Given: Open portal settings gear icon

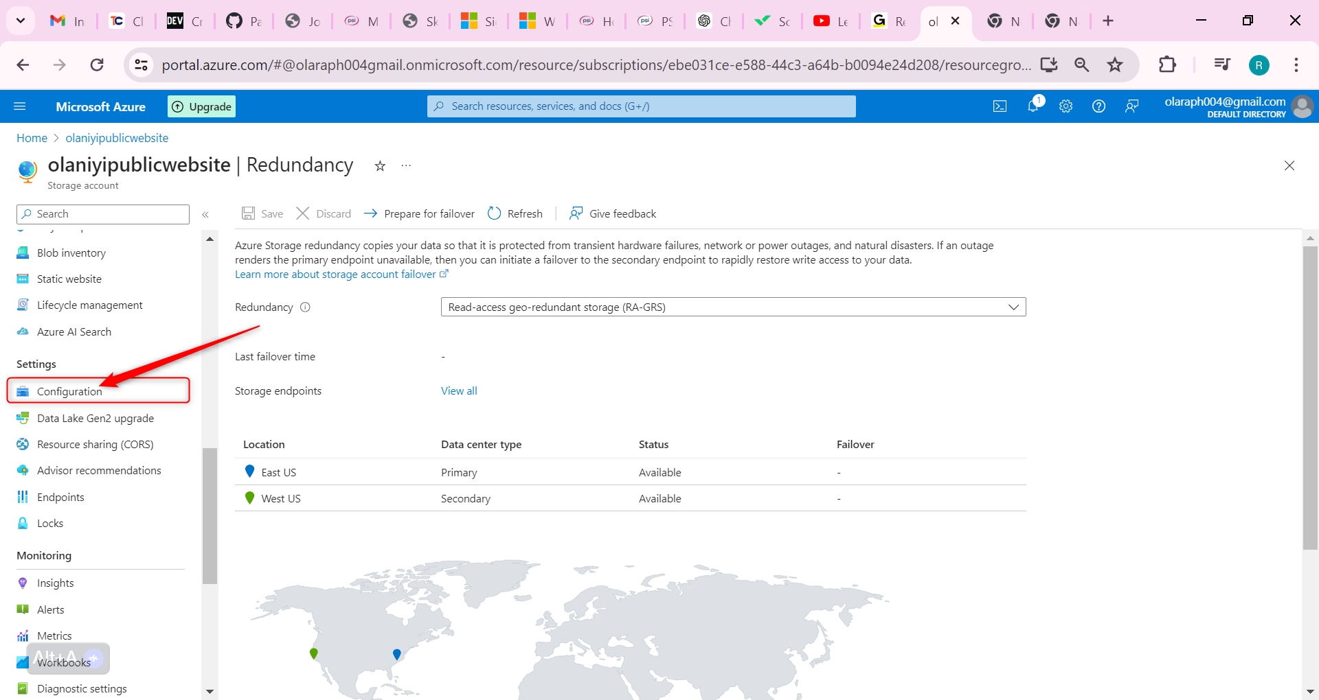Looking at the screenshot, I should (1066, 106).
